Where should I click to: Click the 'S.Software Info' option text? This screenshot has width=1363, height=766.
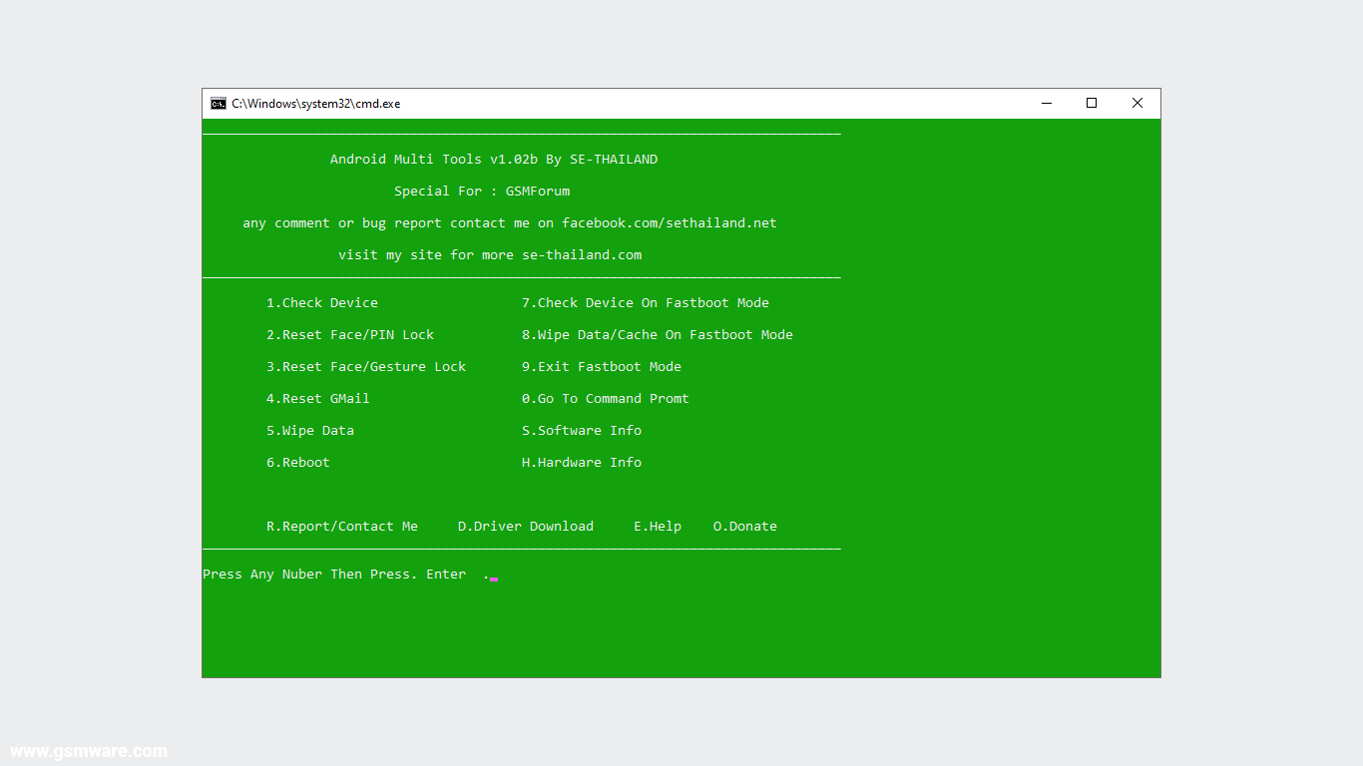pyautogui.click(x=582, y=431)
